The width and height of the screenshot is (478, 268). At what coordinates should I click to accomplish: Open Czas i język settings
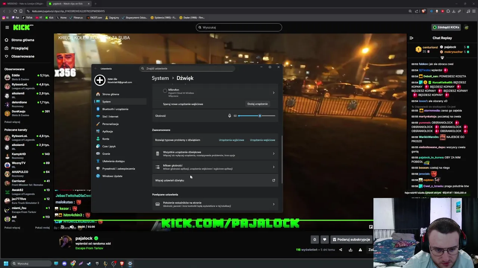[120, 146]
